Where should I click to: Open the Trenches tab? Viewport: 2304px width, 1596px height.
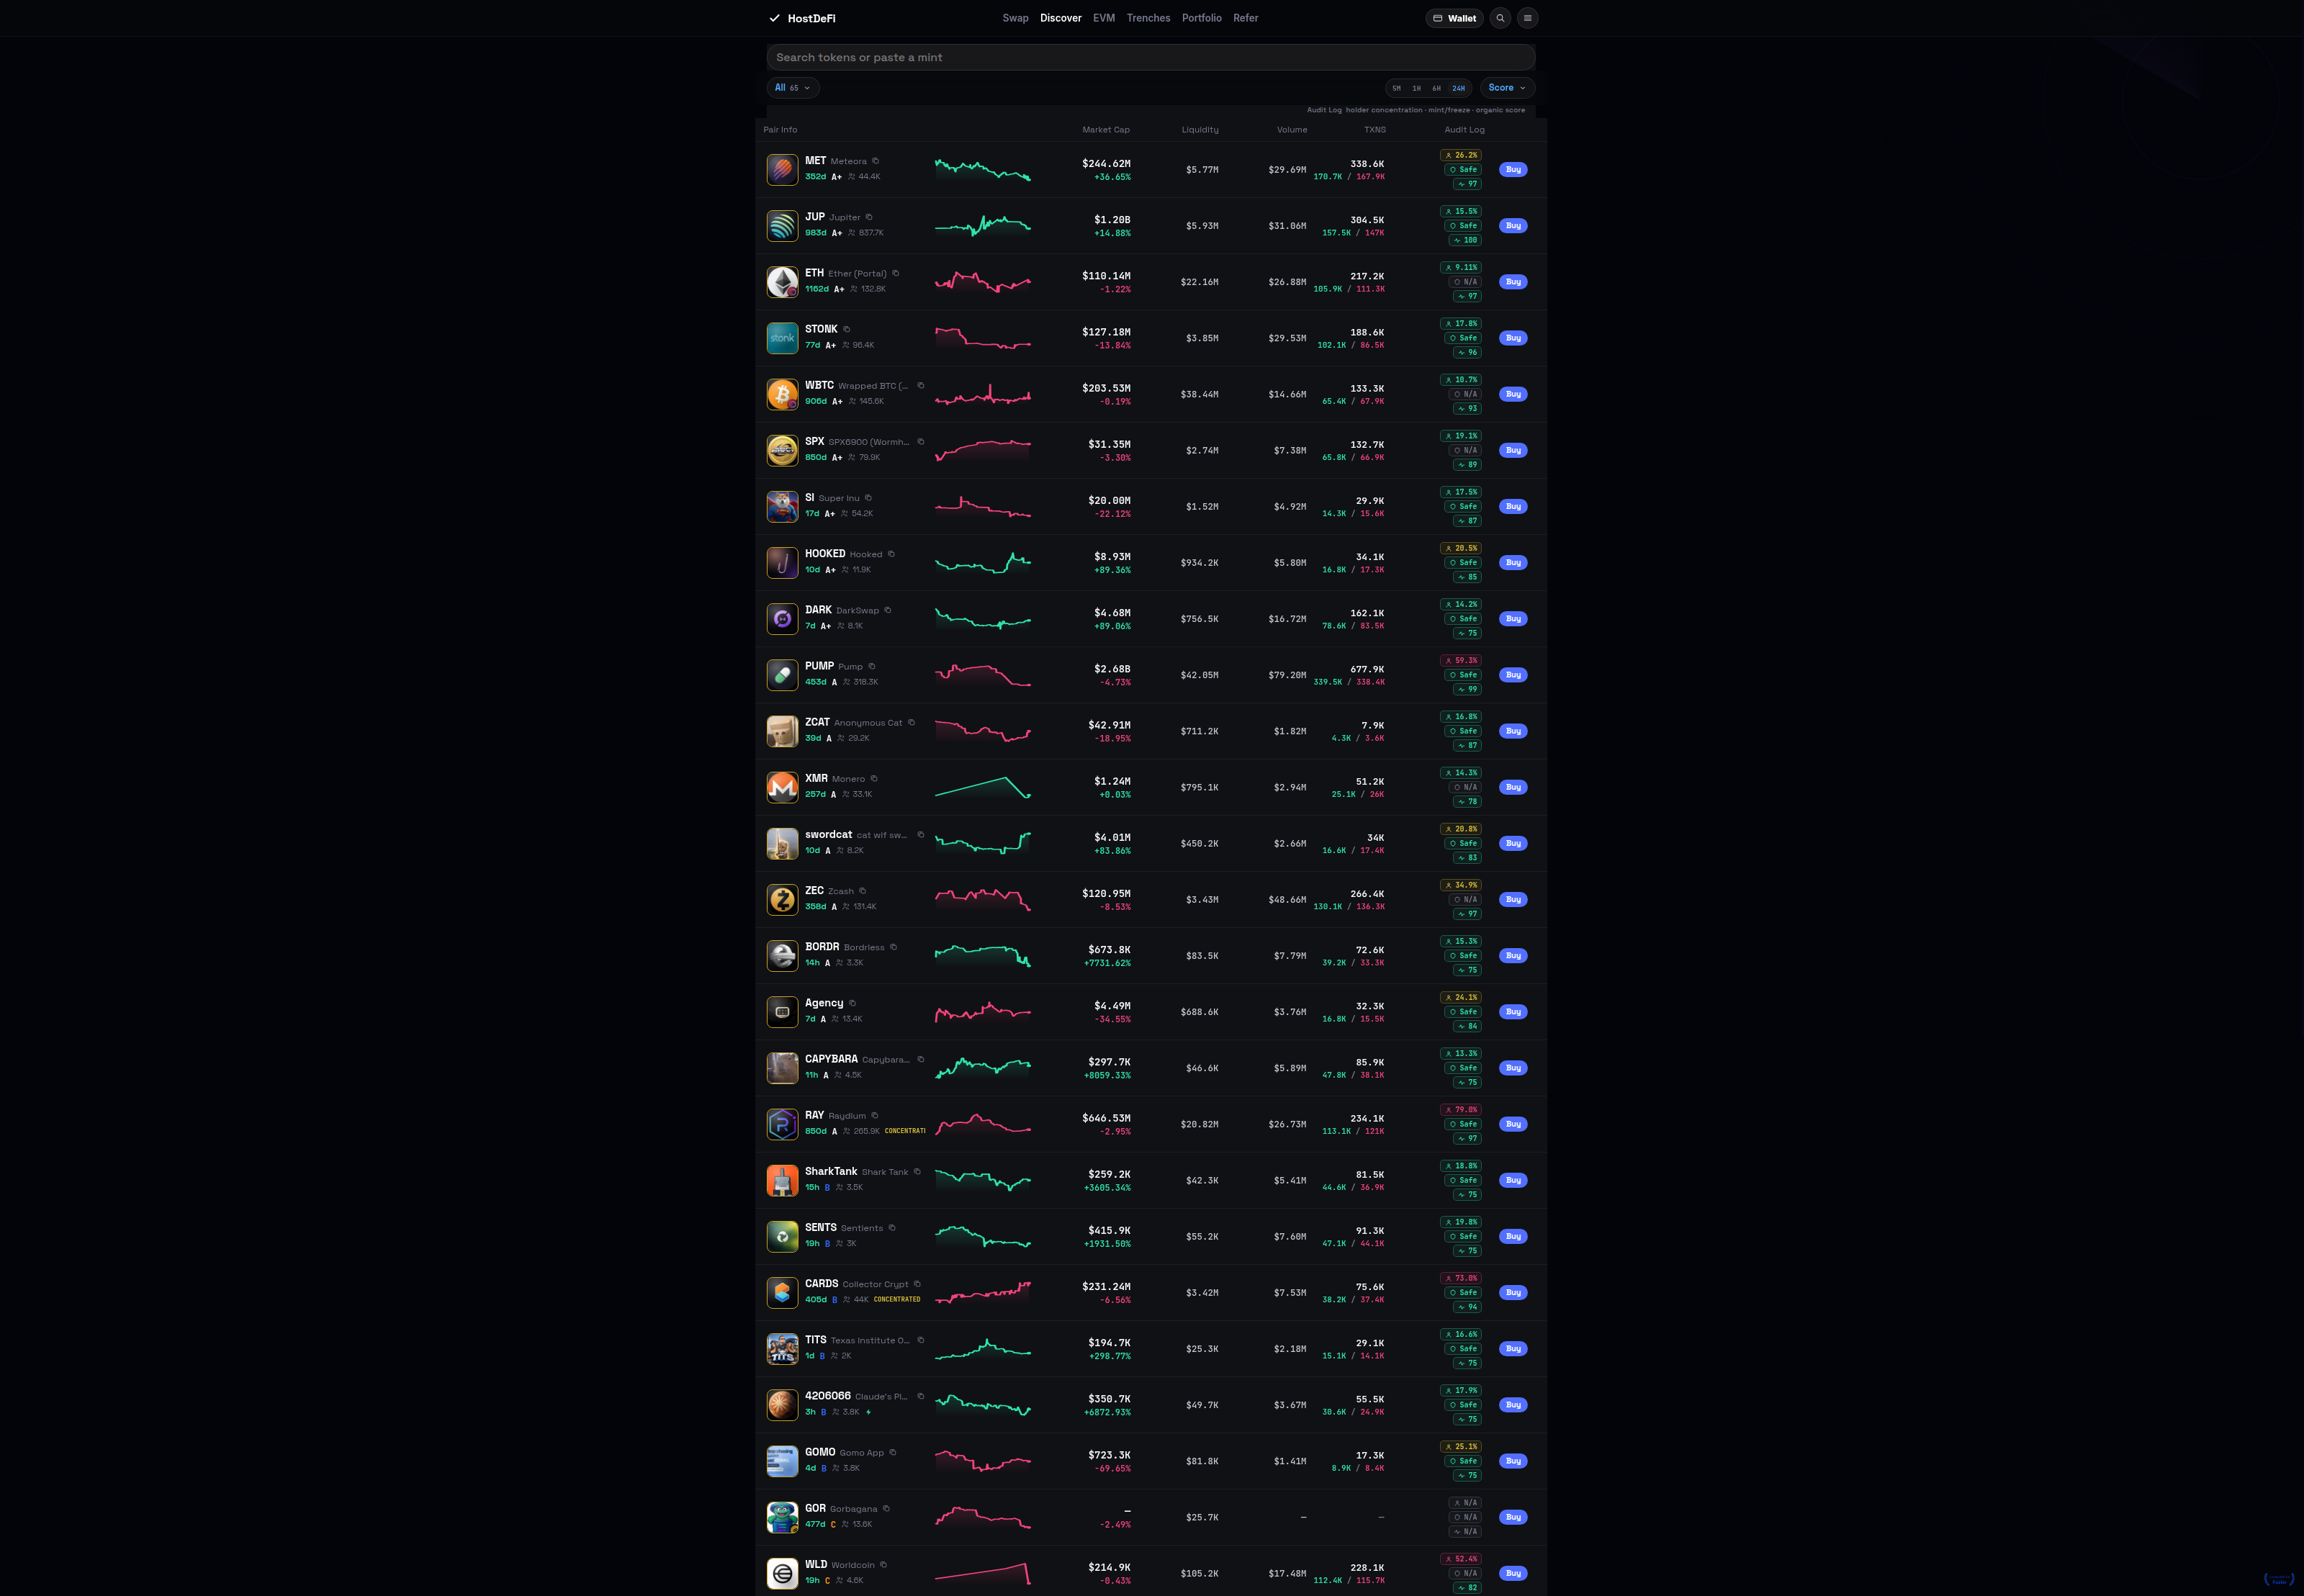(1148, 18)
